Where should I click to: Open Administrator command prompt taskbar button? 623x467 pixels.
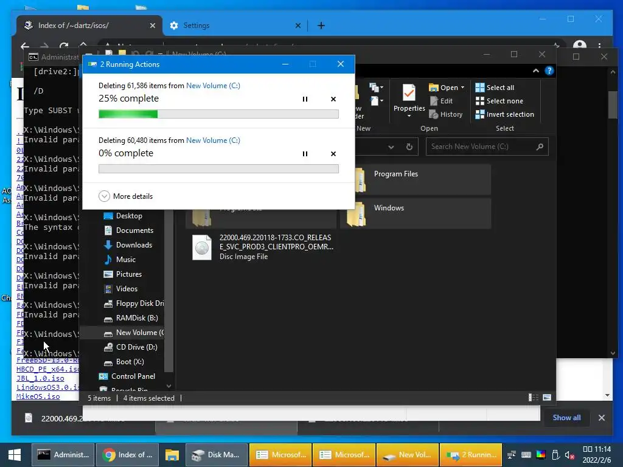pyautogui.click(x=63, y=455)
